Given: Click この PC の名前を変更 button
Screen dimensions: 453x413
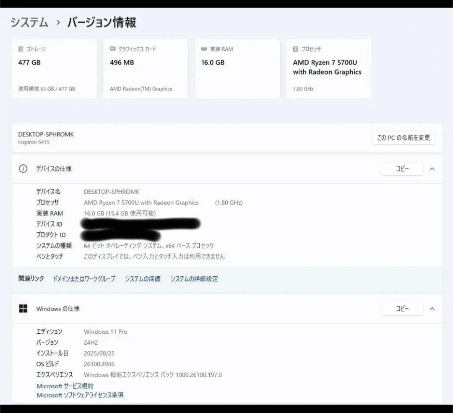Looking at the screenshot, I should tap(404, 138).
